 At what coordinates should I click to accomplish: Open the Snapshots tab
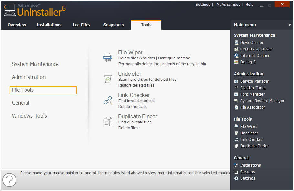113,25
